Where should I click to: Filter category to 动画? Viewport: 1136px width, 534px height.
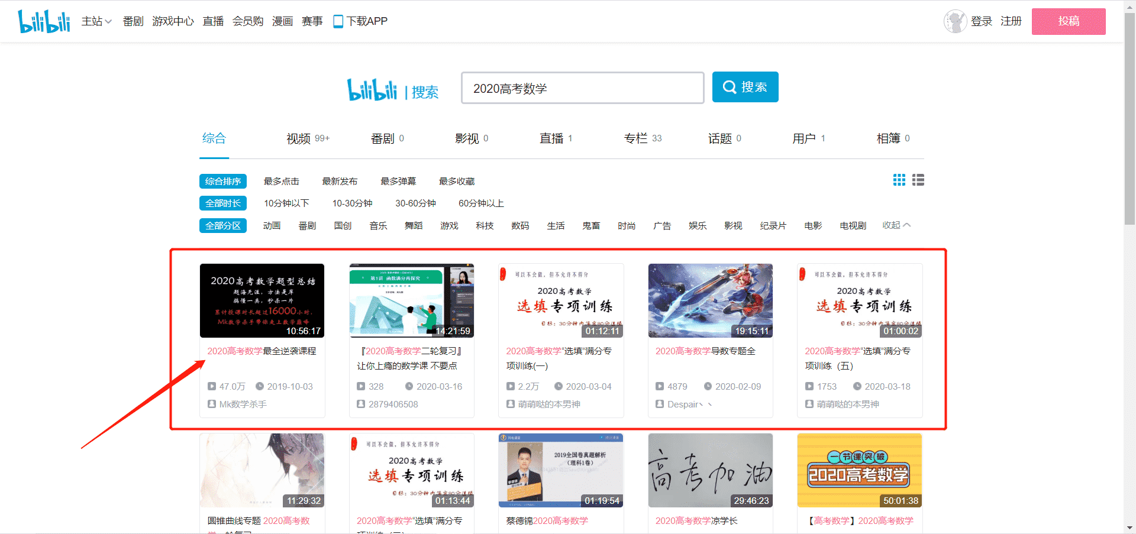[x=272, y=225]
